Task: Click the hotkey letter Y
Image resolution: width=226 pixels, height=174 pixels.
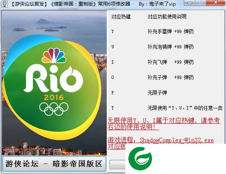Action: point(112,31)
